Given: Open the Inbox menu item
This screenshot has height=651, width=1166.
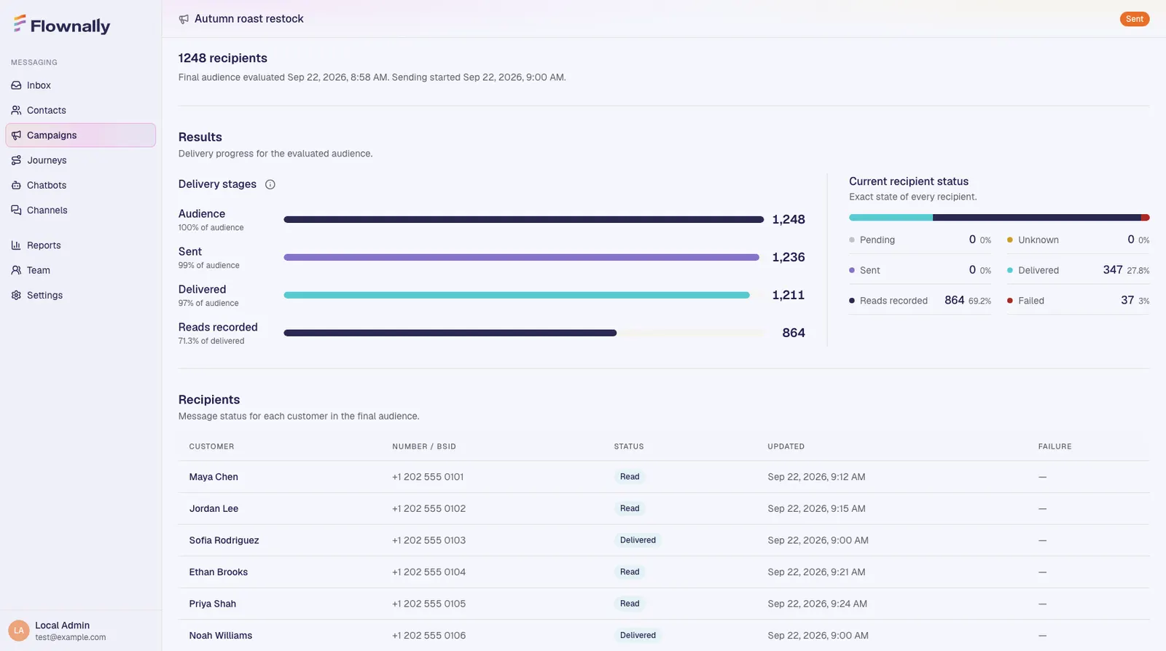Looking at the screenshot, I should coord(80,85).
